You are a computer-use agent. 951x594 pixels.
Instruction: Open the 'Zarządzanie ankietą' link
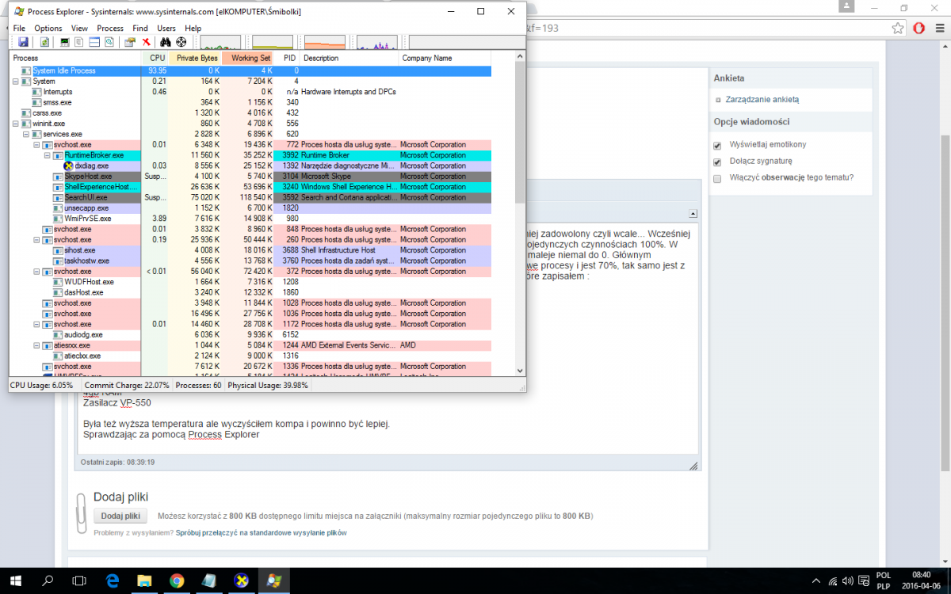[x=764, y=100]
